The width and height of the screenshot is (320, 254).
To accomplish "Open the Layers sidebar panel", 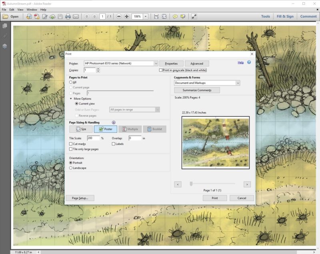I will point(5,46).
